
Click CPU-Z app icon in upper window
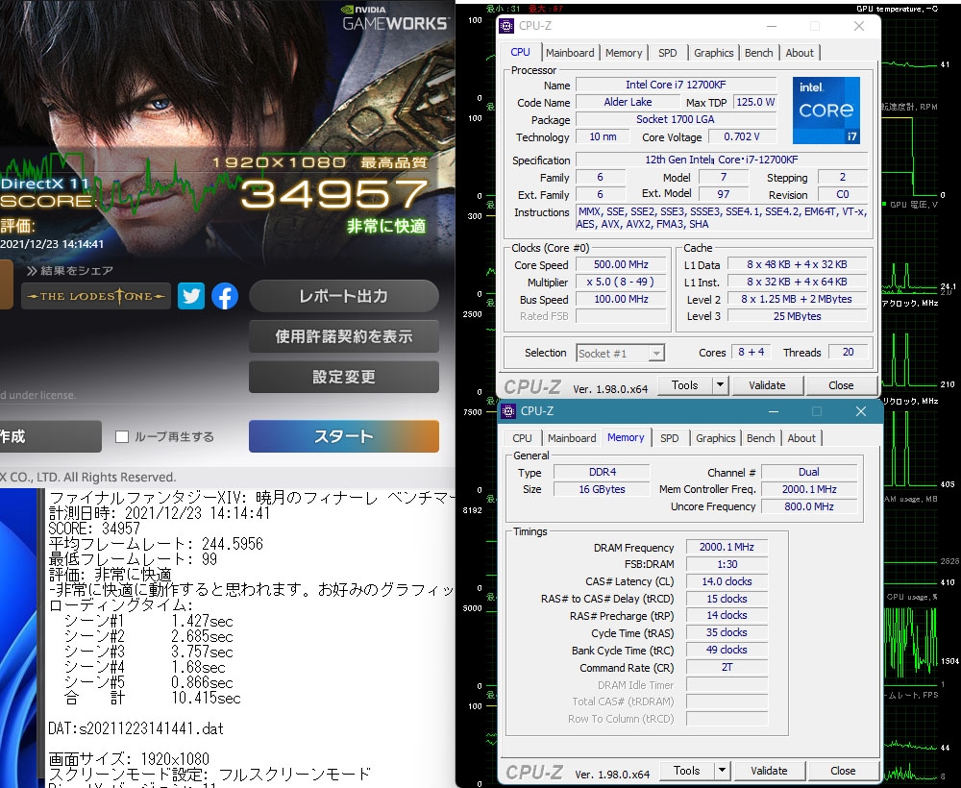506,26
